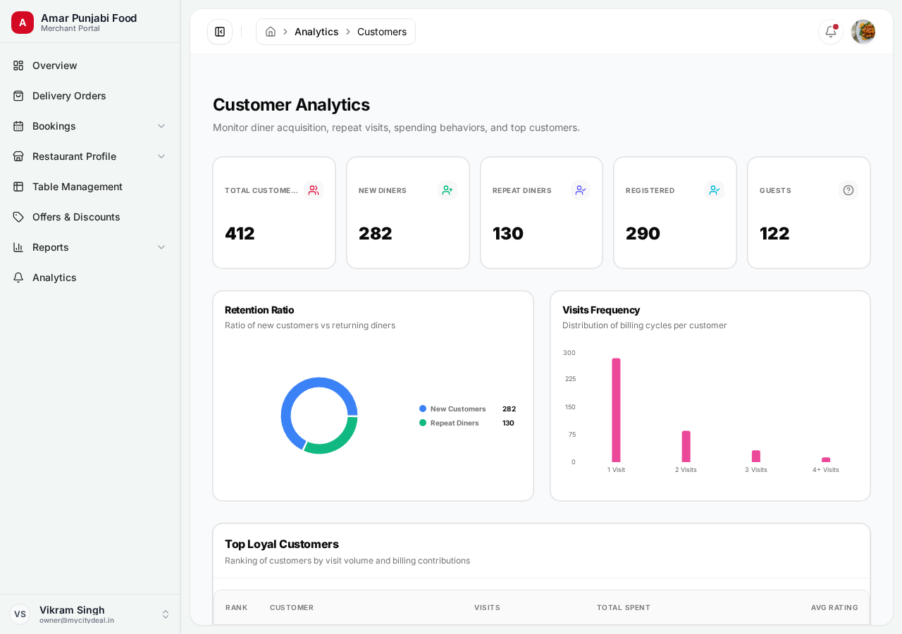The width and height of the screenshot is (902, 634).
Task: Click the 1 Visit bar
Action: (x=616, y=410)
